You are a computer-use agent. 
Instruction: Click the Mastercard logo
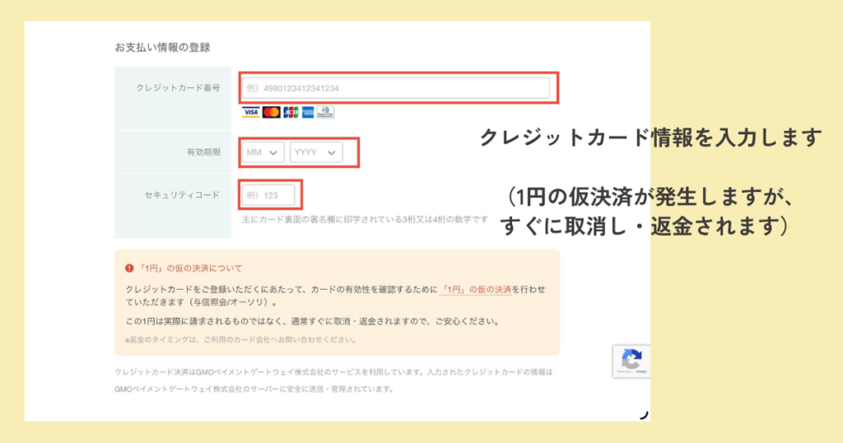pos(271,112)
